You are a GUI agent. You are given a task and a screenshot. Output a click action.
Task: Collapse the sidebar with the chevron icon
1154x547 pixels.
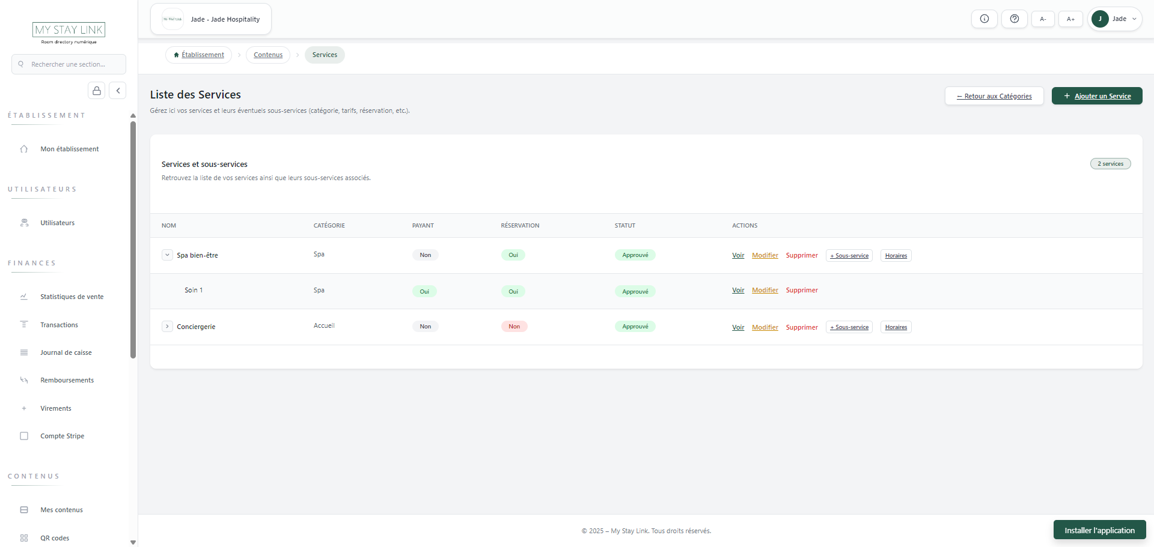point(118,90)
